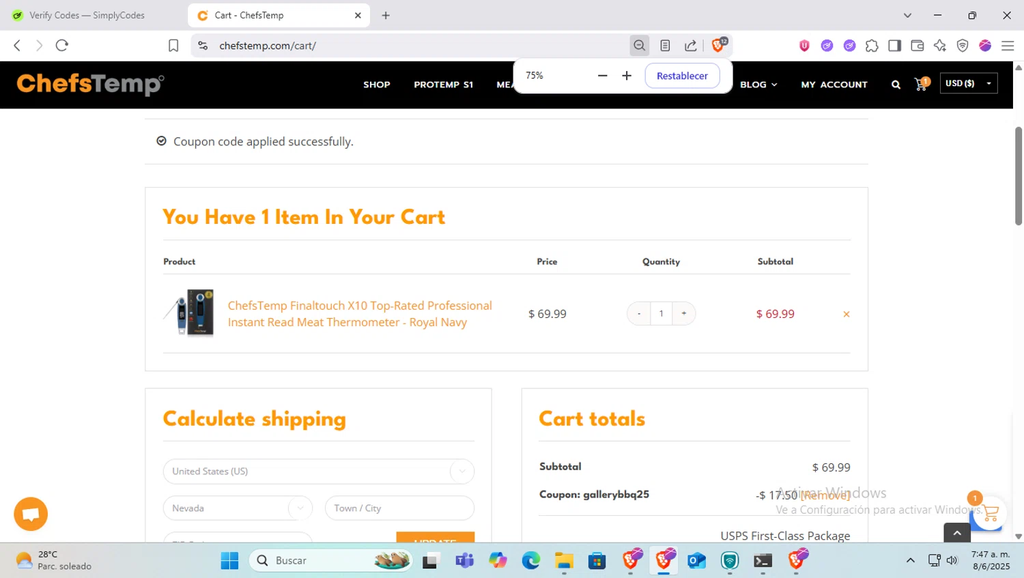Switch to Verify Codes — SimplyCodes tab
The height and width of the screenshot is (578, 1024).
87,15
